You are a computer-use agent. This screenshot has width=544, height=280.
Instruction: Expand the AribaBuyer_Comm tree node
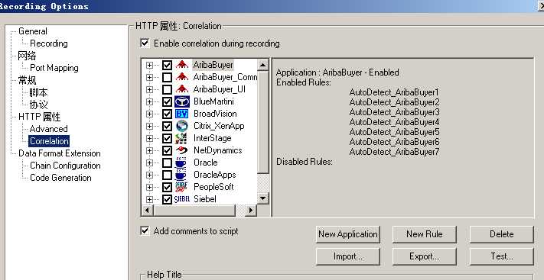(149, 77)
